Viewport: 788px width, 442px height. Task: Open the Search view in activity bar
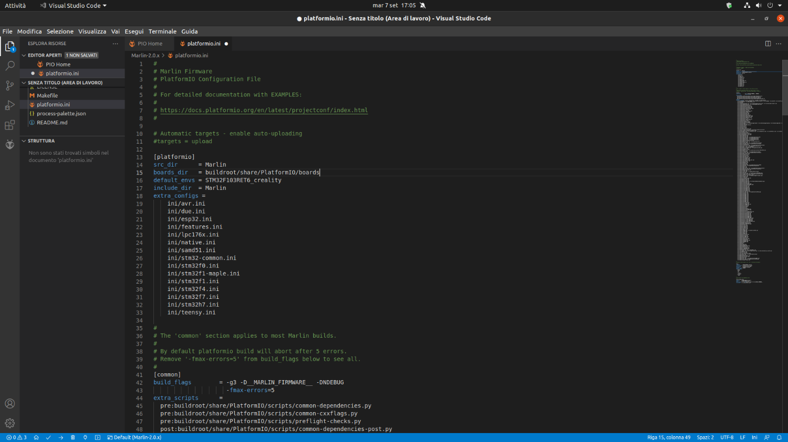click(10, 66)
